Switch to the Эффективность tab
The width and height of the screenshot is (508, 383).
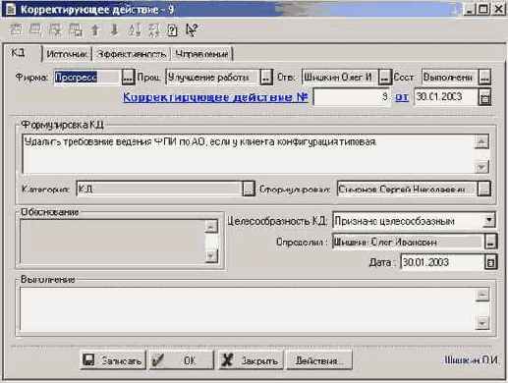click(x=132, y=54)
